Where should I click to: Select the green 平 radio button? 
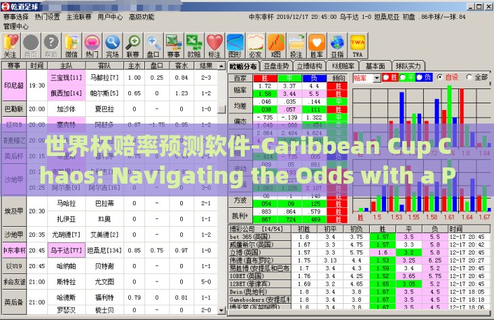point(402,77)
